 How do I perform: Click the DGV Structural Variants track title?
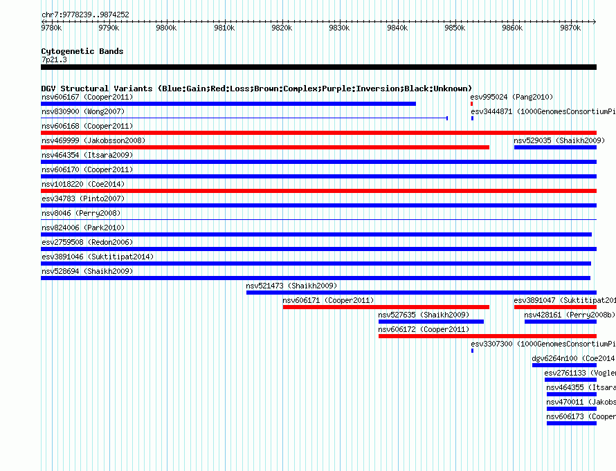pyautogui.click(x=256, y=89)
